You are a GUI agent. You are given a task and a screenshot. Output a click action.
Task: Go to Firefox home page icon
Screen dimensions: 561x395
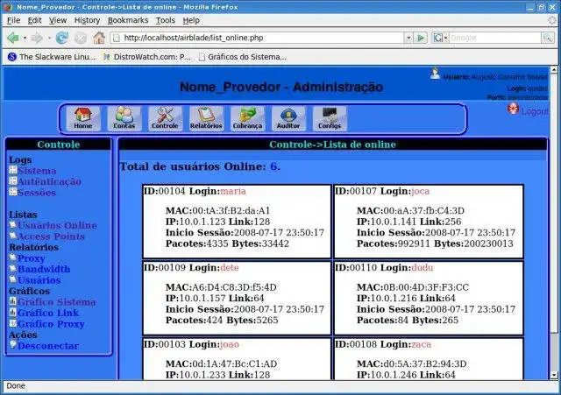click(99, 38)
